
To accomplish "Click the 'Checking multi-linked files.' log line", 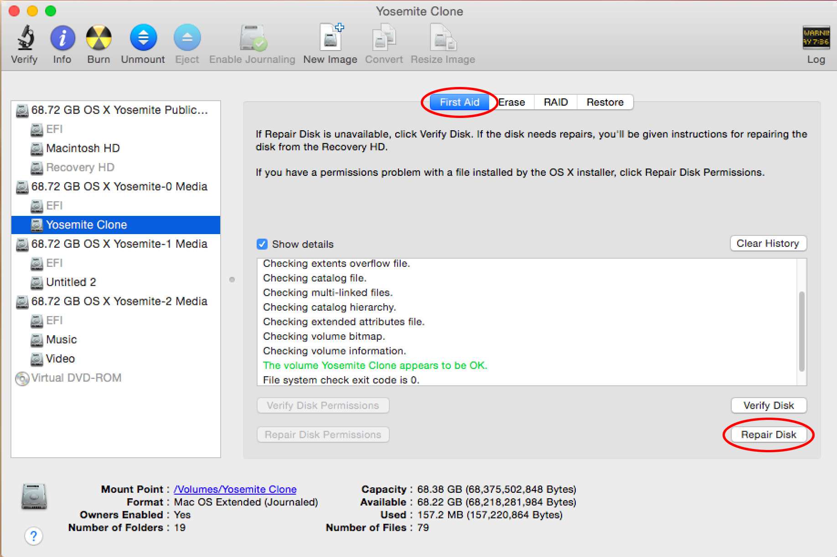I will pyautogui.click(x=328, y=293).
